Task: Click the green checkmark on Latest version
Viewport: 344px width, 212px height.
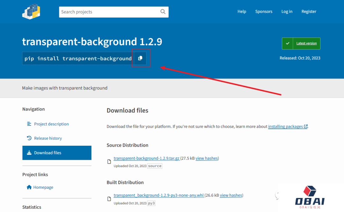Action: [x=288, y=43]
